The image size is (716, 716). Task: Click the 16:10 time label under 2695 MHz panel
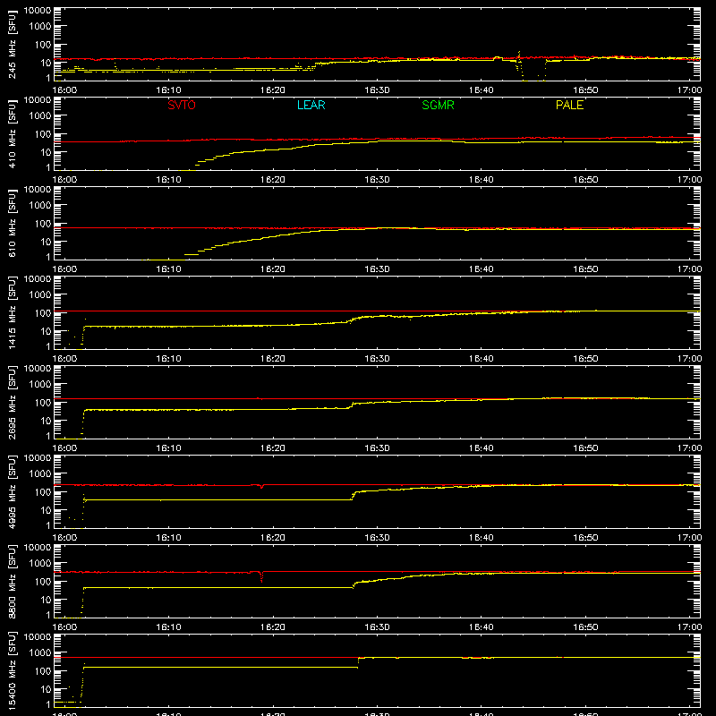(169, 448)
